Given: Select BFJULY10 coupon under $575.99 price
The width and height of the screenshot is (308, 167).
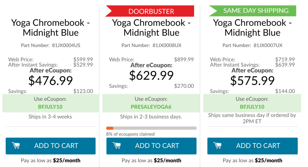Looking at the screenshot, I should (x=252, y=107).
